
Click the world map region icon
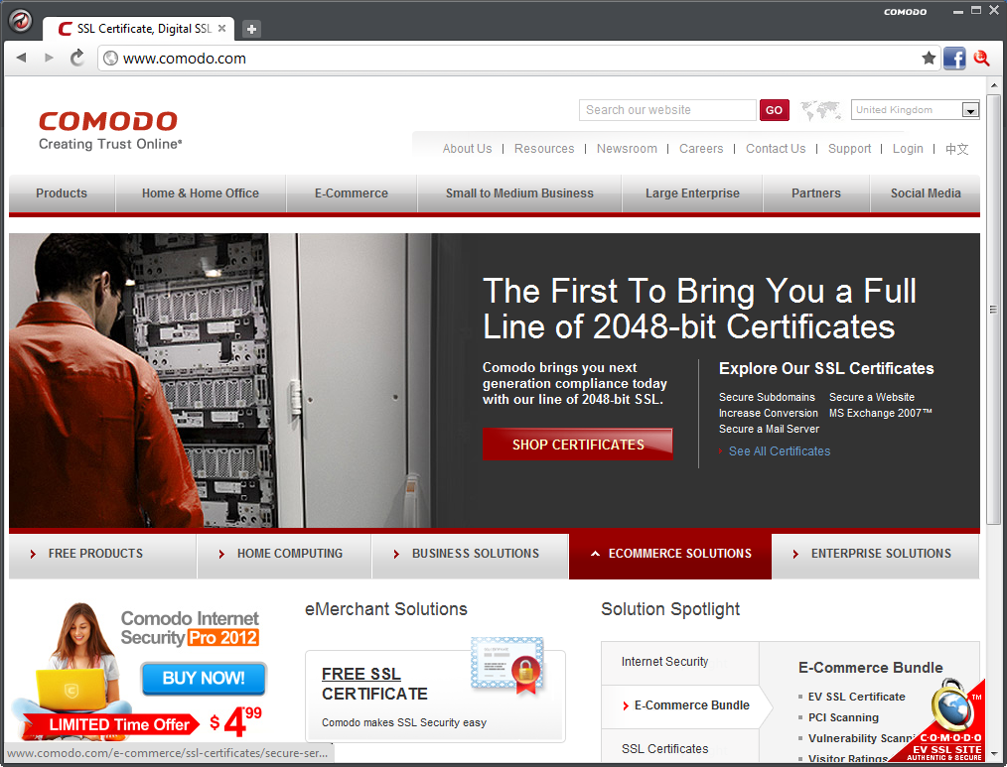(x=820, y=110)
